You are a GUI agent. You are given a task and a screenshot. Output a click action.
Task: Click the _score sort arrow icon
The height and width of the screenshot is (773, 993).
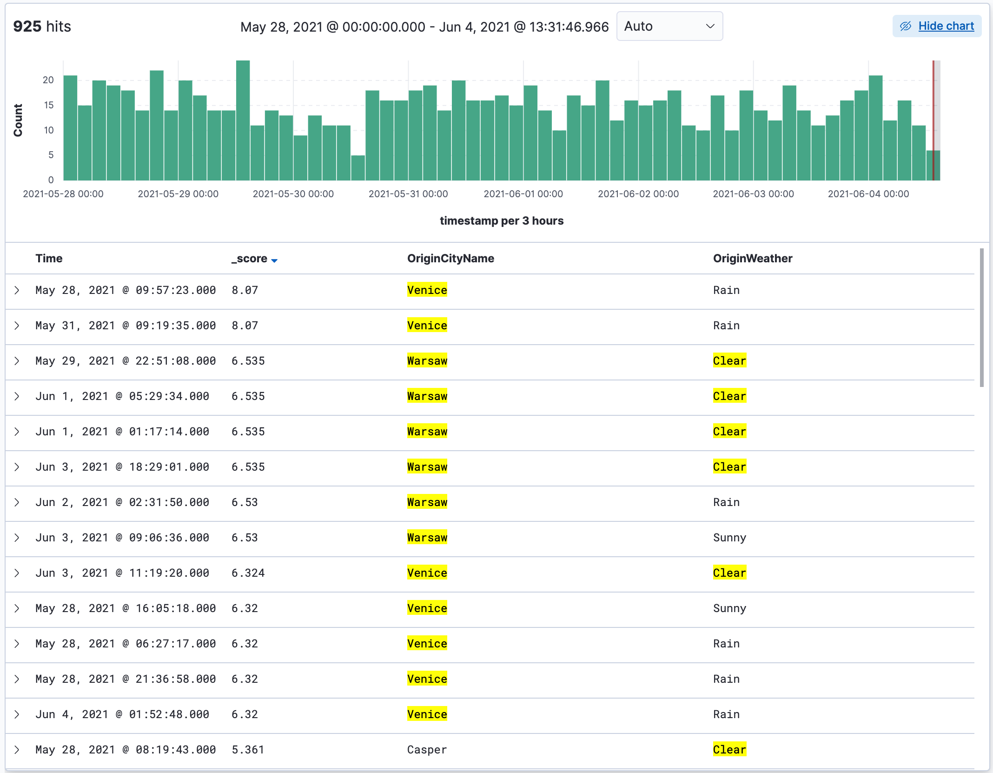[274, 260]
